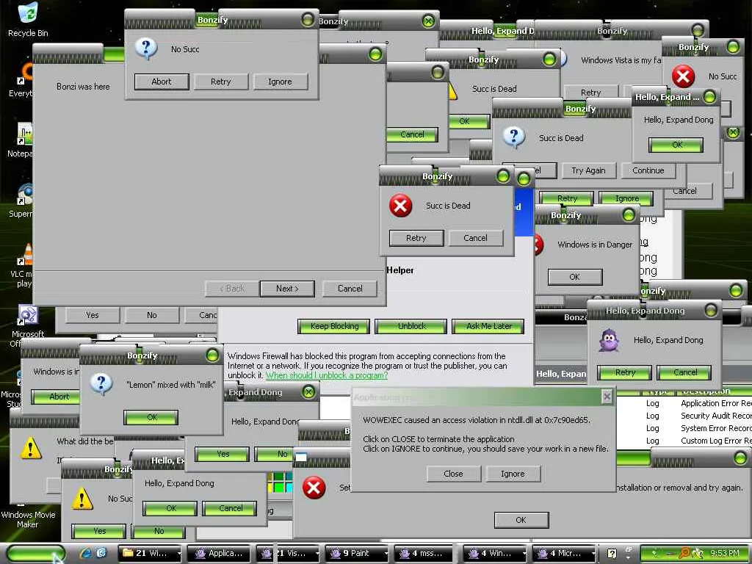
Task: Click the question mark icon in No Succ dialog
Action: point(146,48)
